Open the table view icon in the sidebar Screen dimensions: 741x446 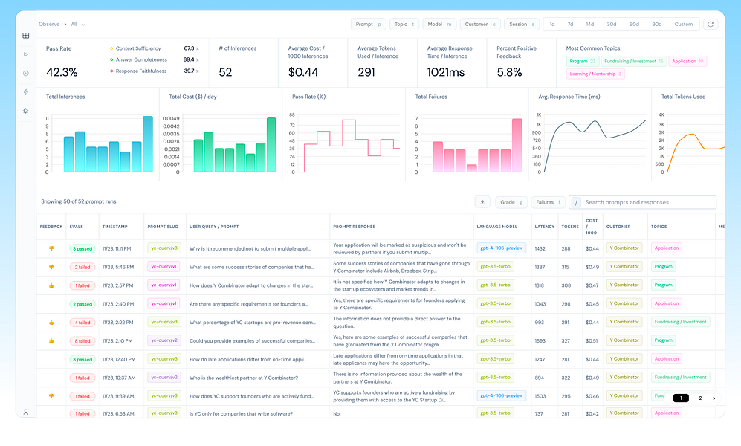(26, 36)
